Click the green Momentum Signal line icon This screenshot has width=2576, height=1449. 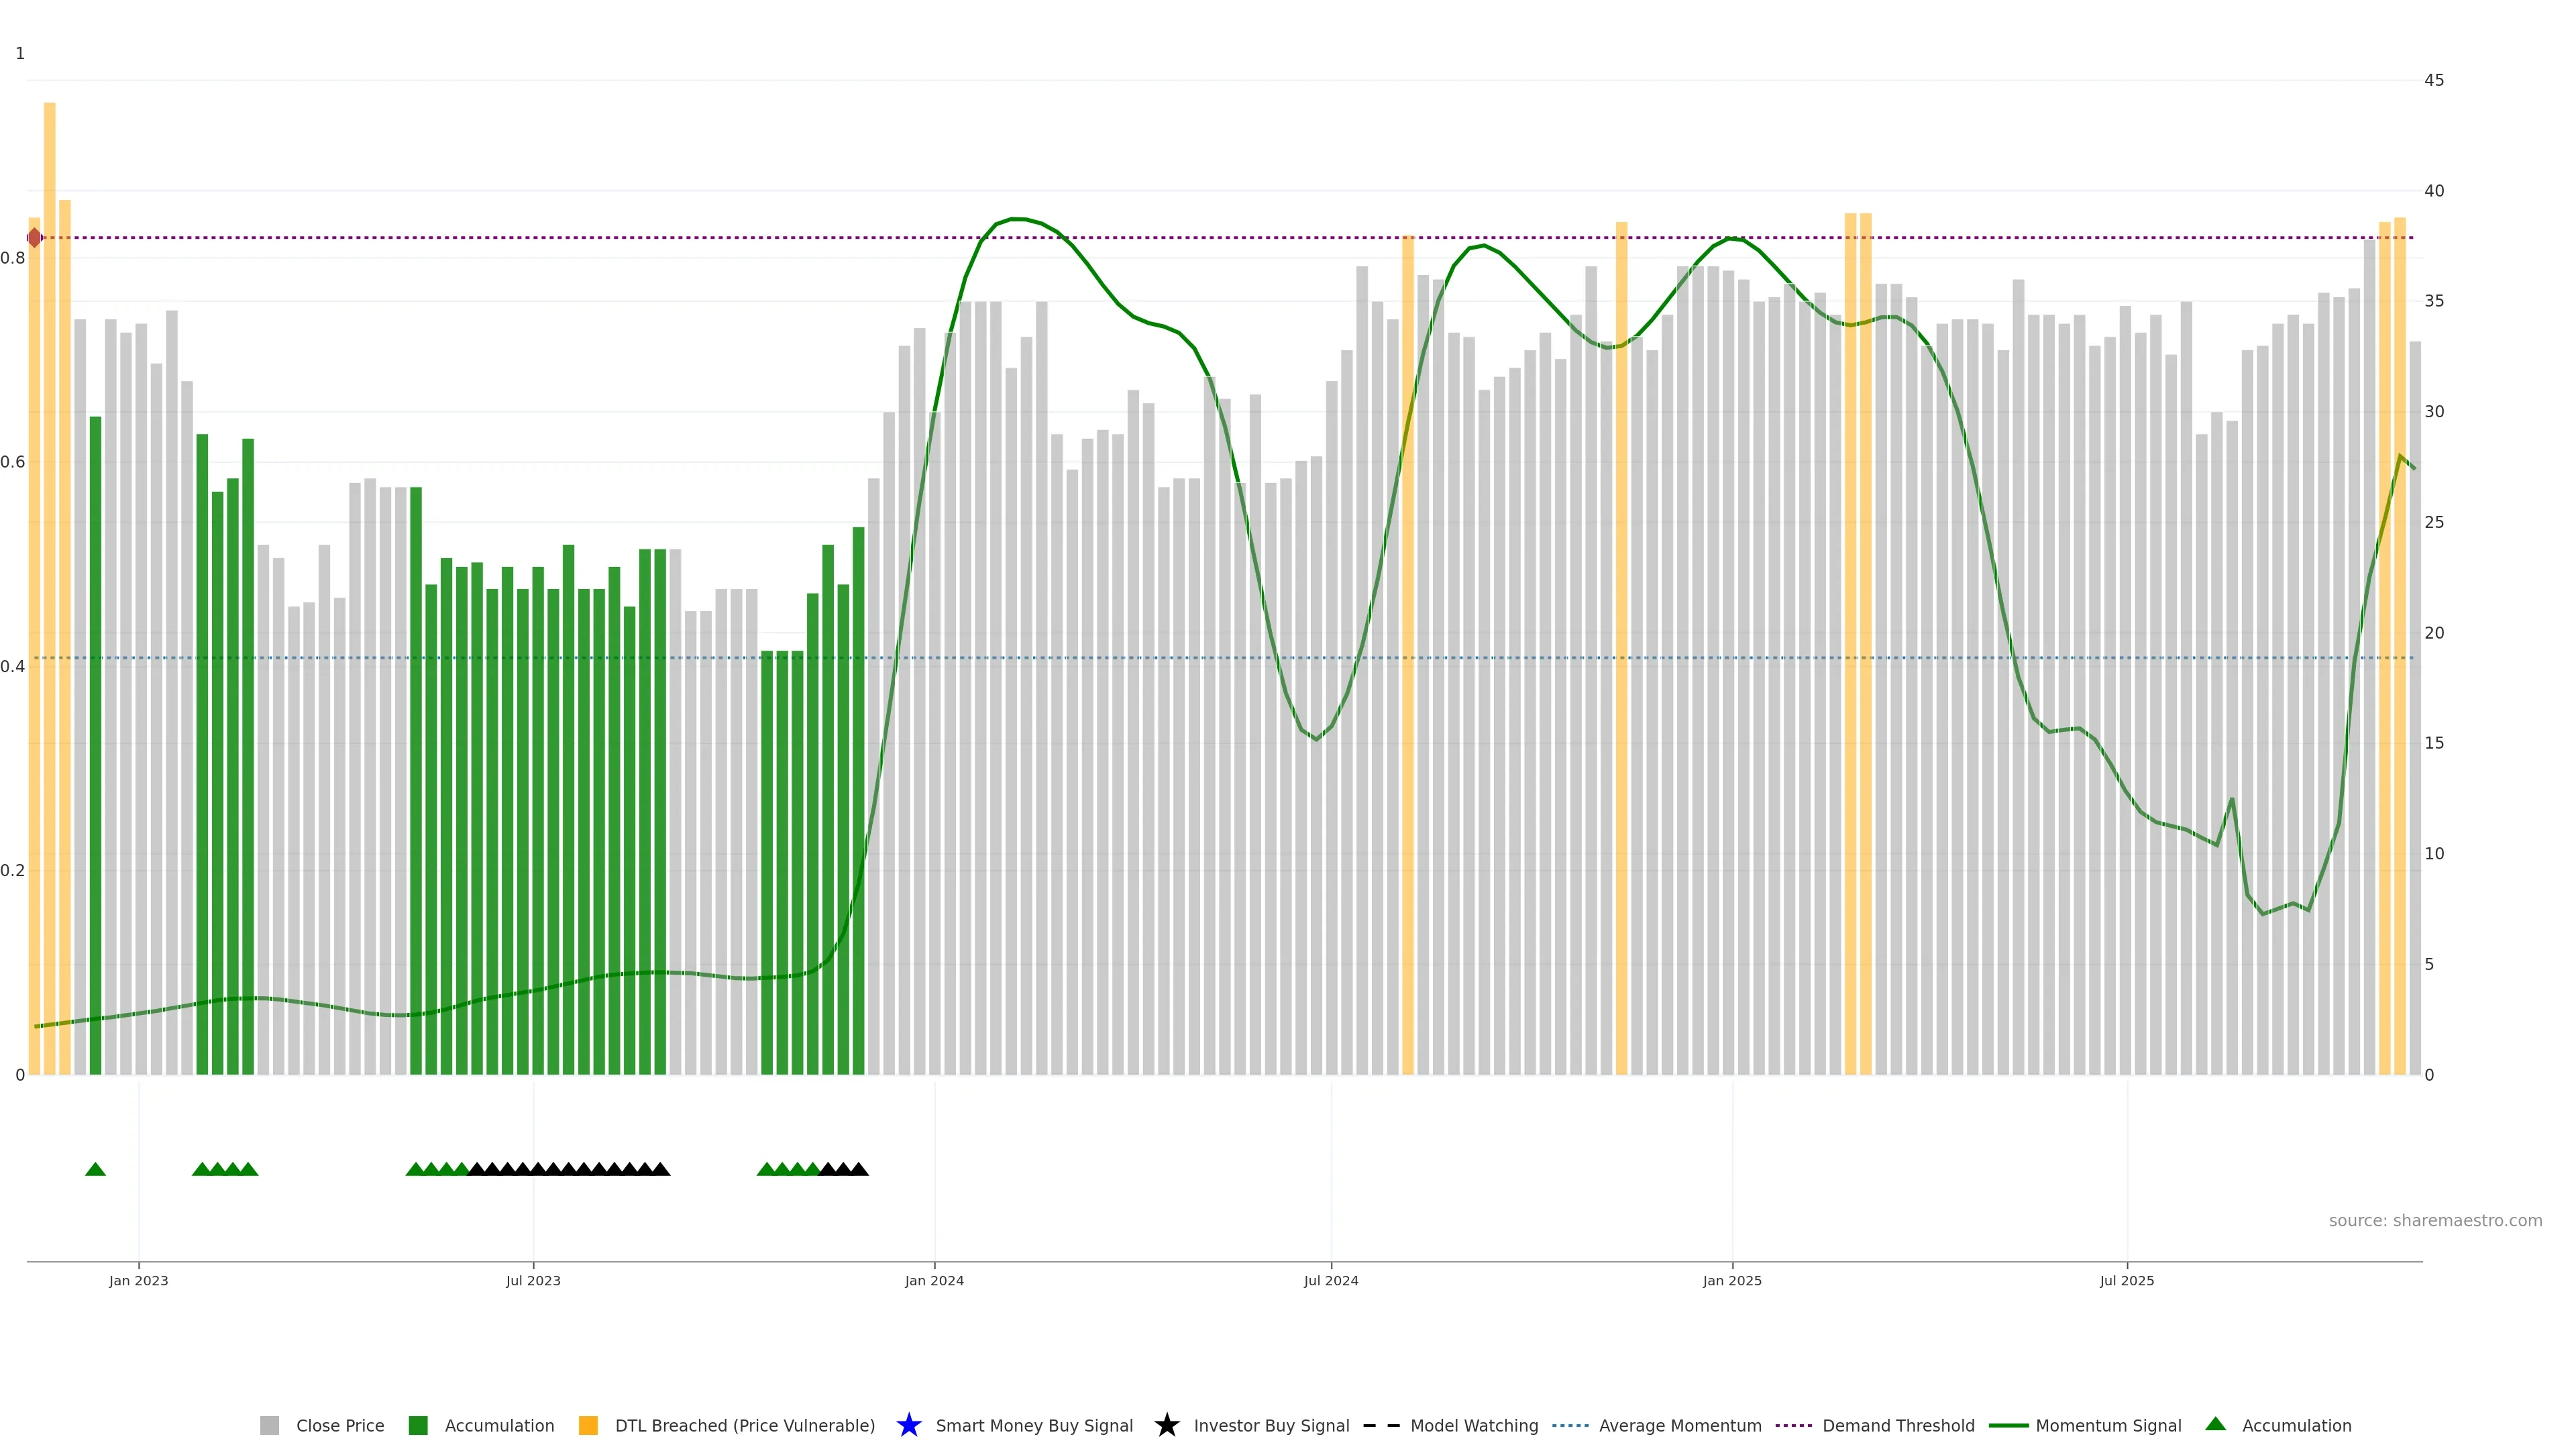(2008, 1425)
